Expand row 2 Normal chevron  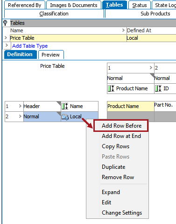(x=20, y=116)
